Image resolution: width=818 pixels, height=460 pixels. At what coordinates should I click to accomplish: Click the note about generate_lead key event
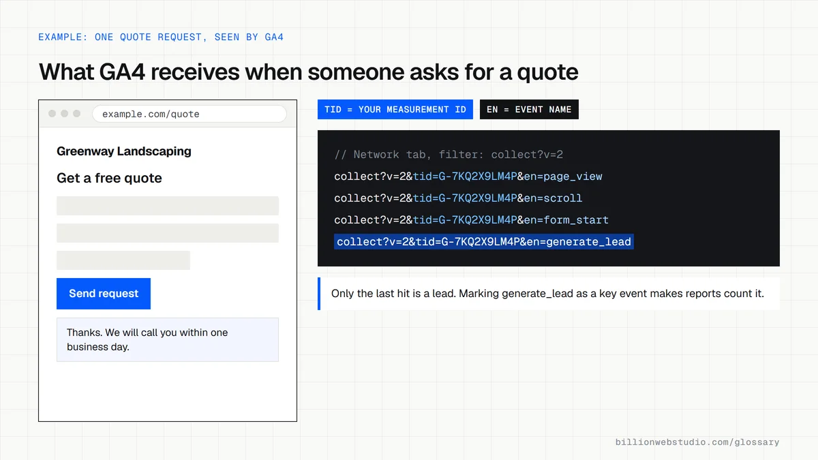pyautogui.click(x=549, y=294)
